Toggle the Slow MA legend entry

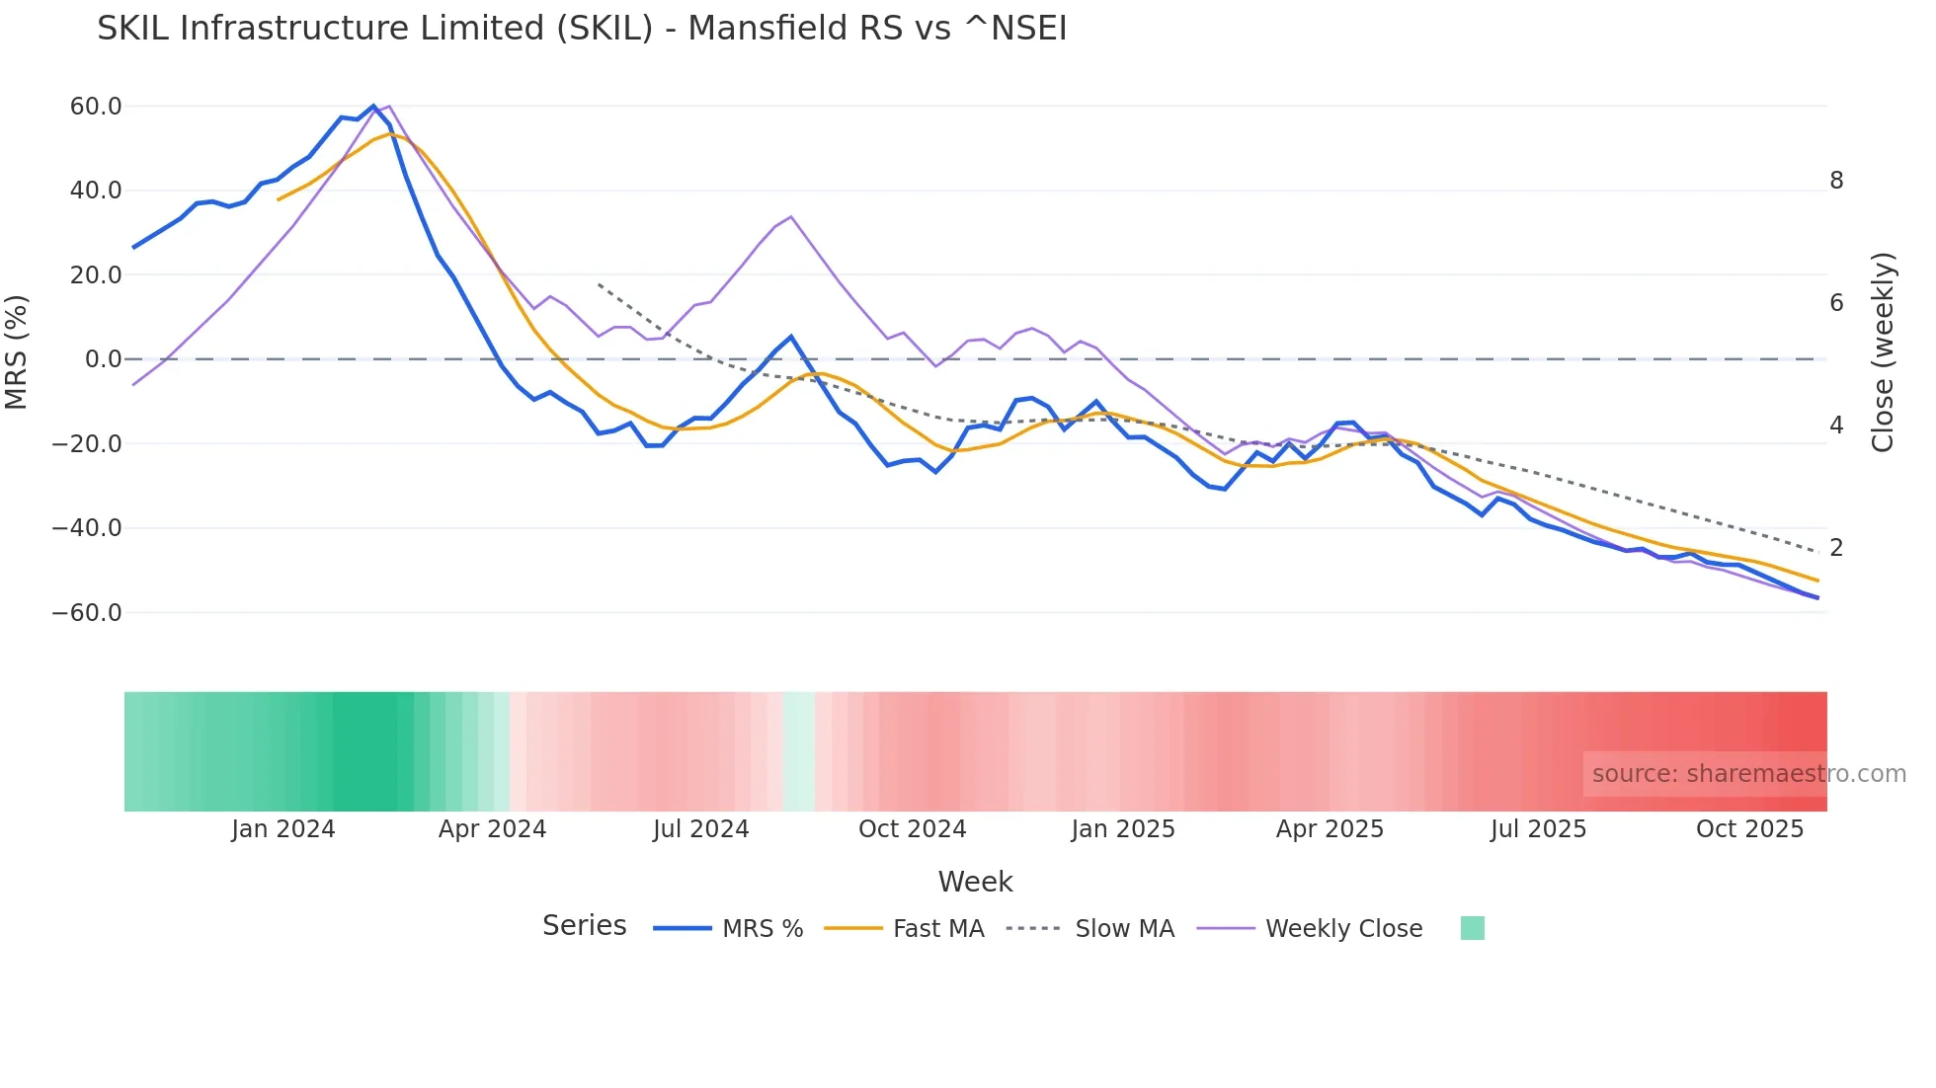(1090, 929)
